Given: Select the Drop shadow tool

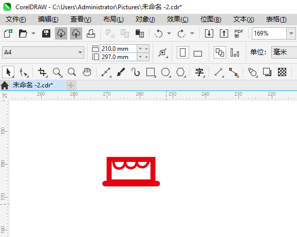Looking at the screenshot, I should [x=267, y=72].
